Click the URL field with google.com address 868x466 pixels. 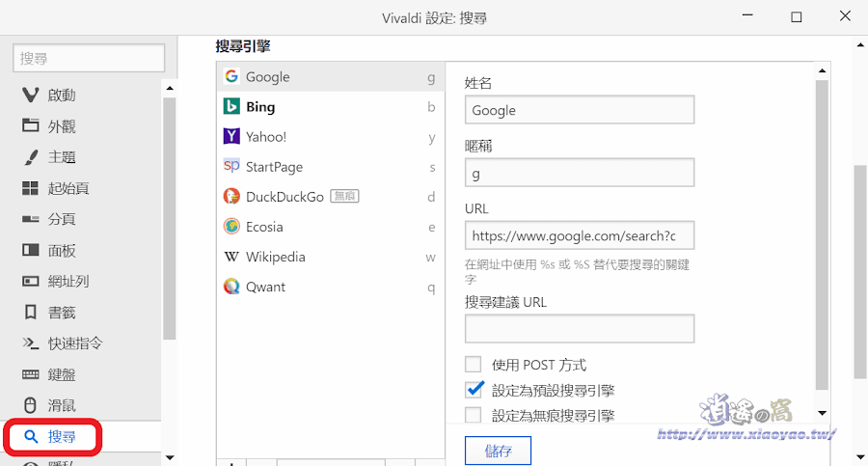[580, 235]
